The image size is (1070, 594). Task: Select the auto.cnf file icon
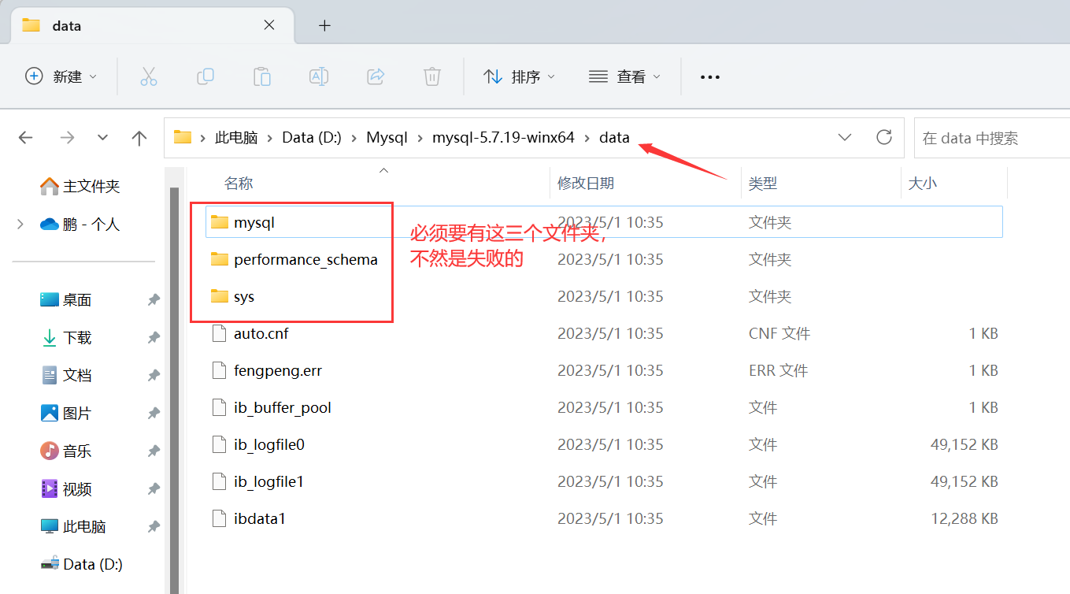click(x=219, y=334)
